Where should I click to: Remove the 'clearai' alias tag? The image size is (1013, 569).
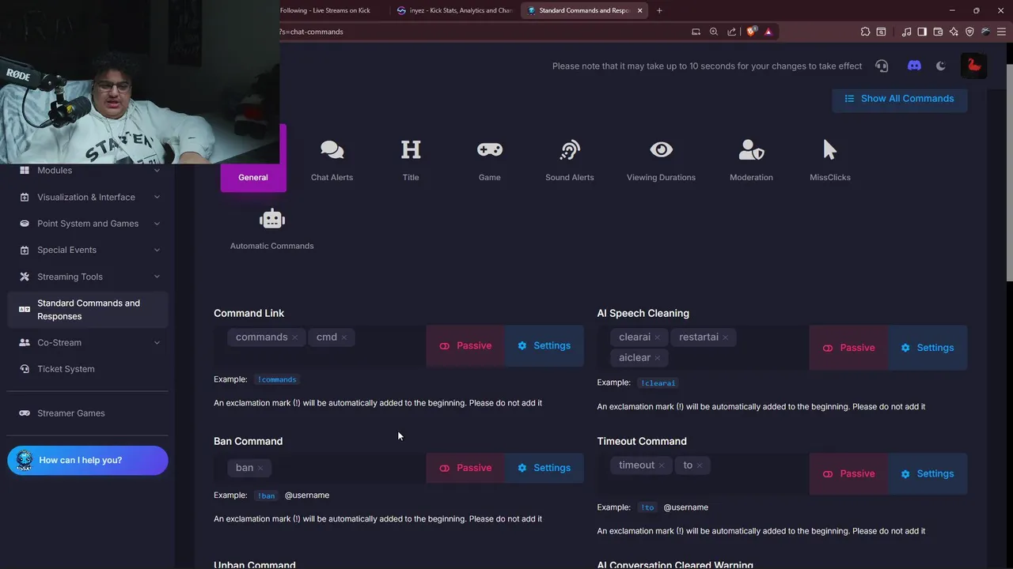[658, 337]
